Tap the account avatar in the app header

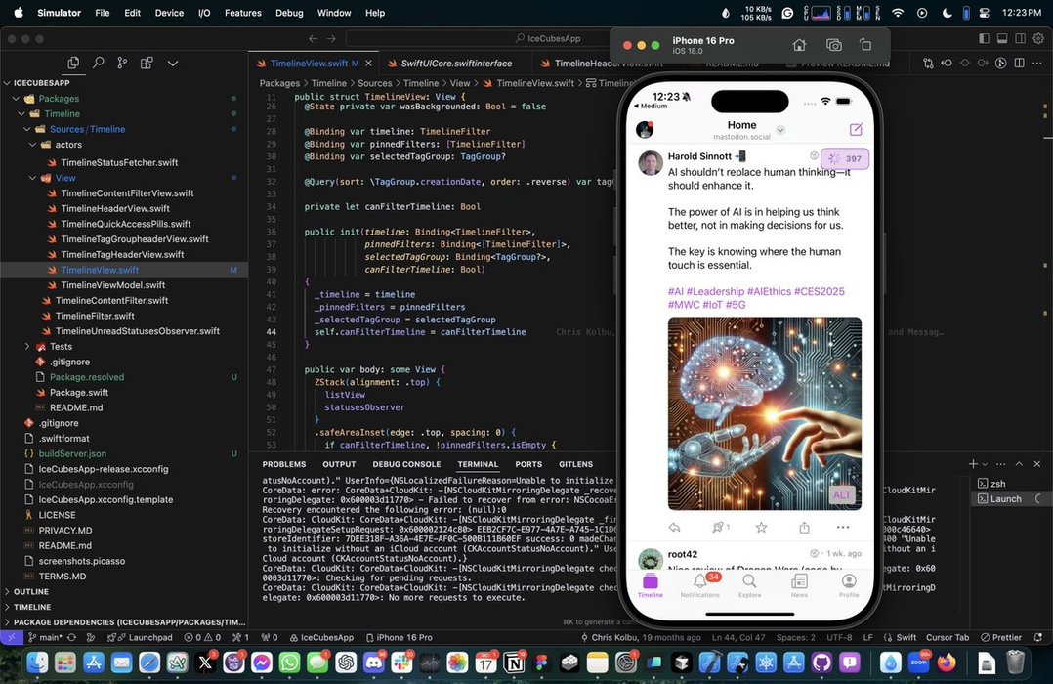645,129
